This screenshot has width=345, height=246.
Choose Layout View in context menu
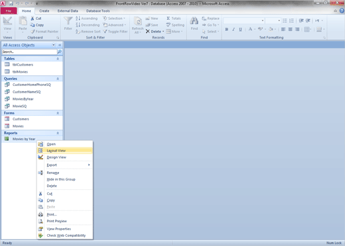point(64,151)
